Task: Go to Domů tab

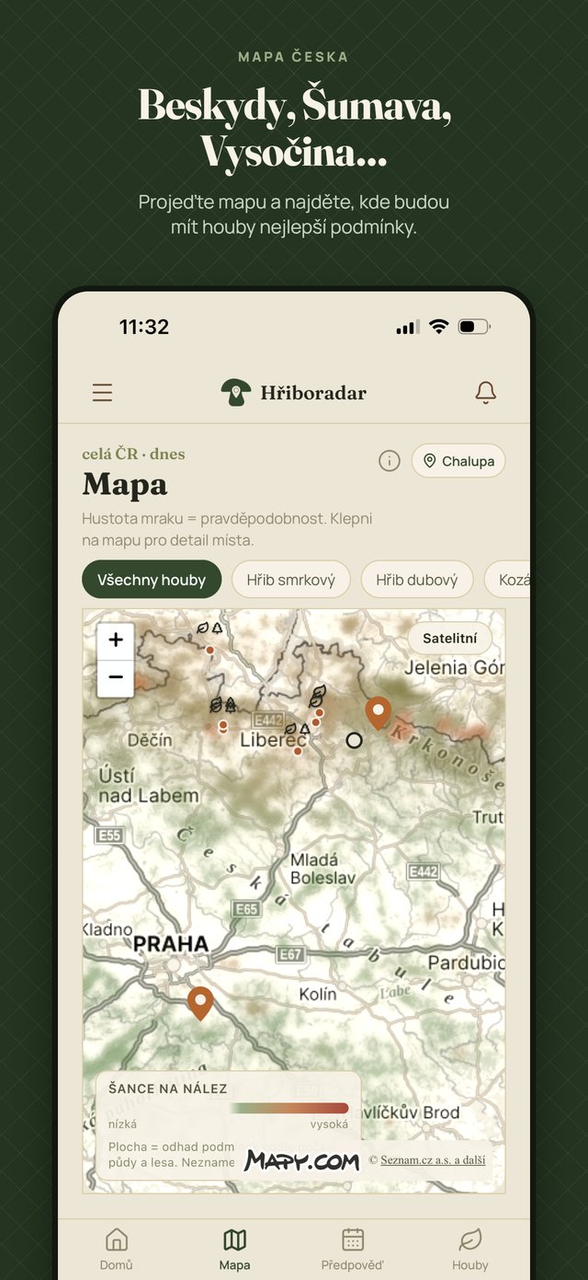Action: (116, 1249)
